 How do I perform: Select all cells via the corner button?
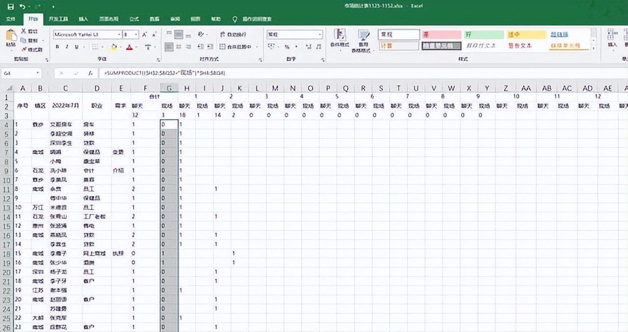click(6, 88)
